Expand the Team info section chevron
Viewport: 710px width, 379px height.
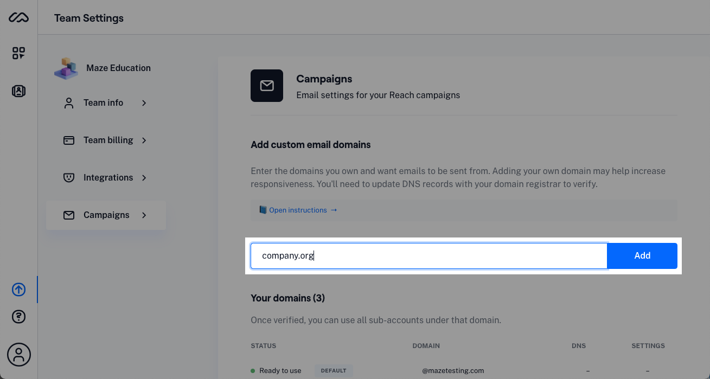(144, 102)
